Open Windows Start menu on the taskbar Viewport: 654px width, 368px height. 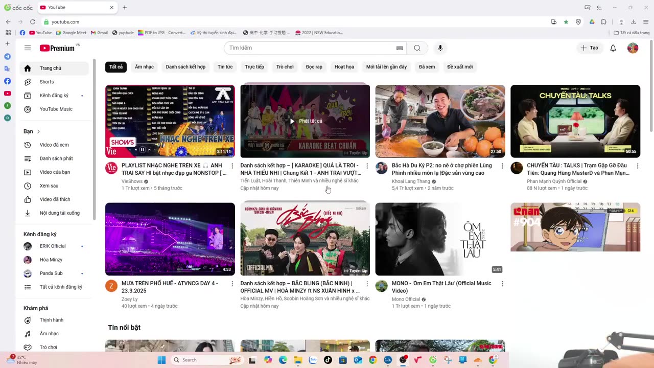click(x=161, y=360)
